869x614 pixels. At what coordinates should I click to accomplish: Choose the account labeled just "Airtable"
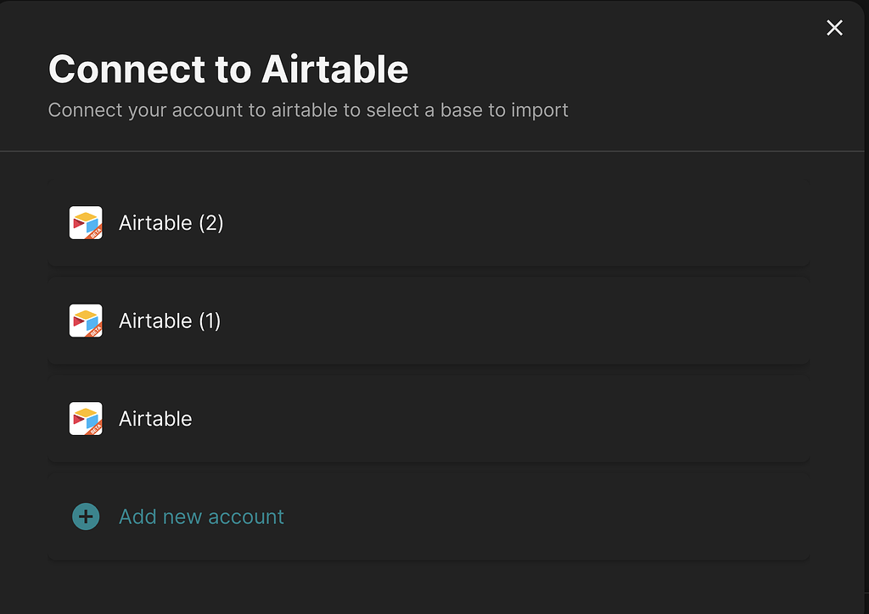click(155, 419)
